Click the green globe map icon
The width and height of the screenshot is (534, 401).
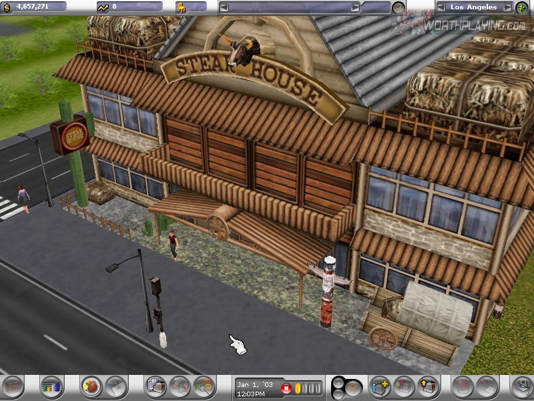tap(523, 7)
